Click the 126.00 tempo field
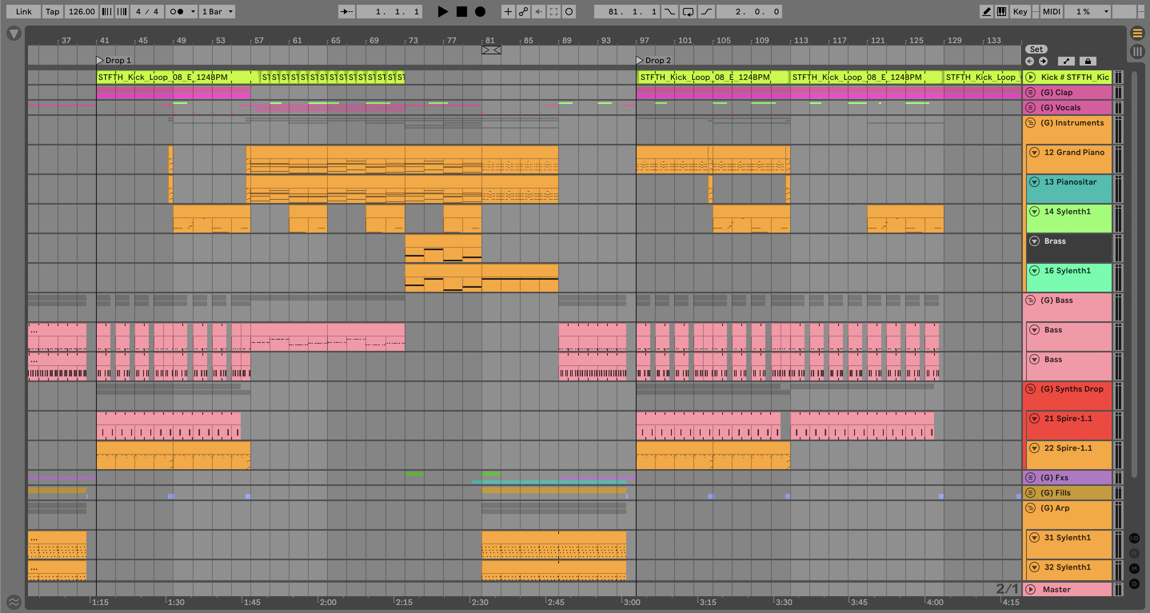Image resolution: width=1150 pixels, height=613 pixels. click(81, 12)
